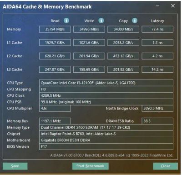Minimize the AIDA64 benchmark window

157,6
